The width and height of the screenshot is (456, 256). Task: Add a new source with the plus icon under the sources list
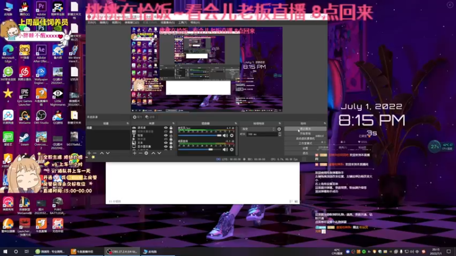(135, 153)
